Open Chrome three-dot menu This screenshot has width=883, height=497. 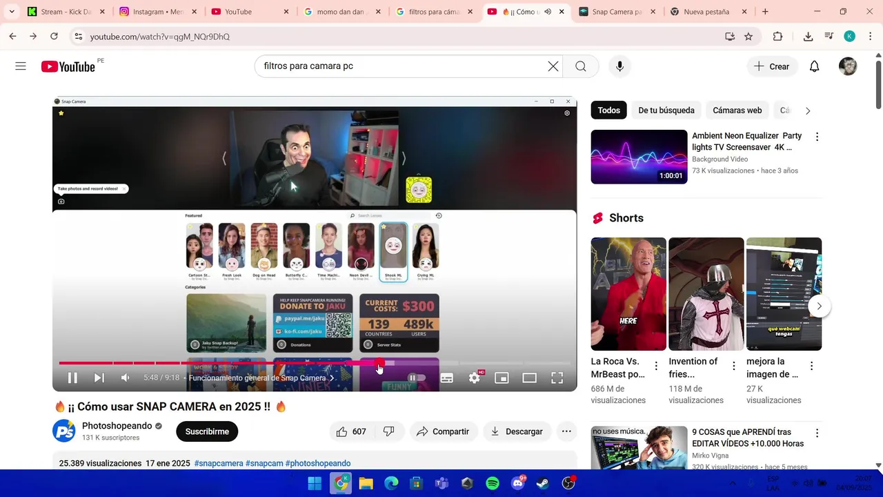pos(870,37)
